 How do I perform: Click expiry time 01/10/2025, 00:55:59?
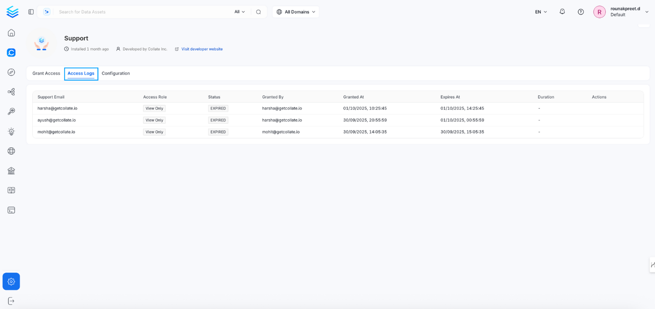tap(462, 120)
